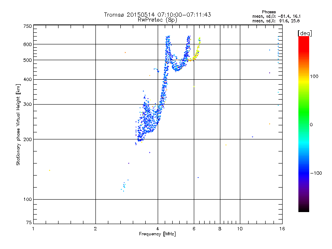Click the 'RwPretec (8p)' subtitle
This screenshot has height=249, width=332.
click(x=157, y=20)
